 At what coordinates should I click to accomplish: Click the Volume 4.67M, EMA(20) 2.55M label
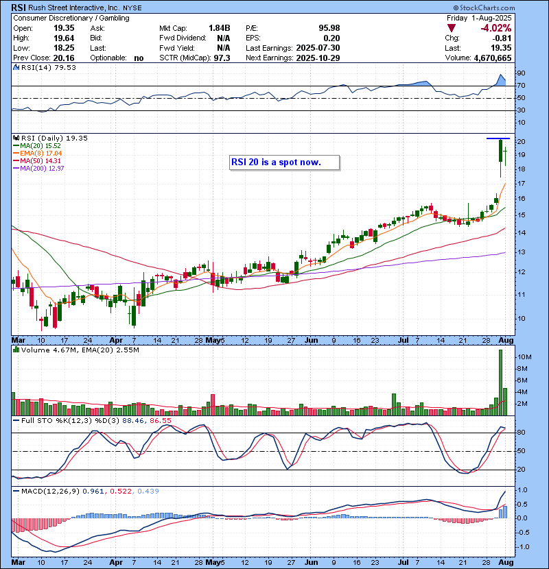[80, 350]
